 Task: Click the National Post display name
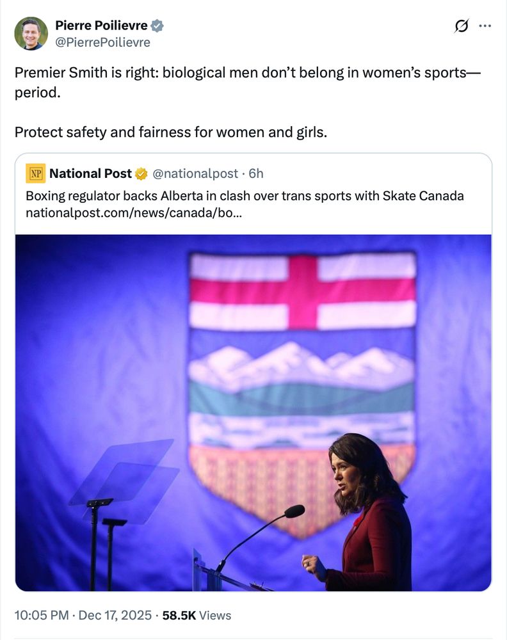[90, 173]
